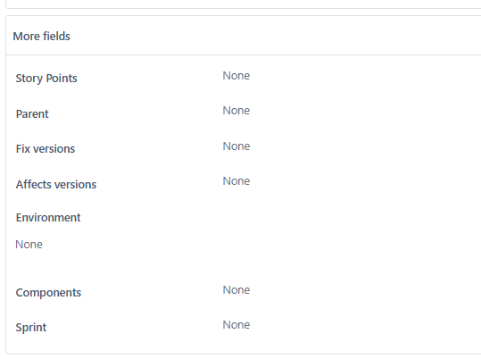The image size is (481, 359).
Task: Collapse the More fields section header
Action: point(41,37)
